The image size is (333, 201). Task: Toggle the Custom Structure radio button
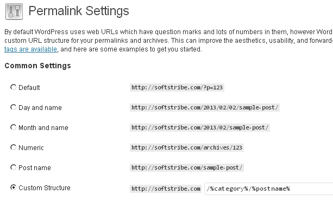pos(13,187)
